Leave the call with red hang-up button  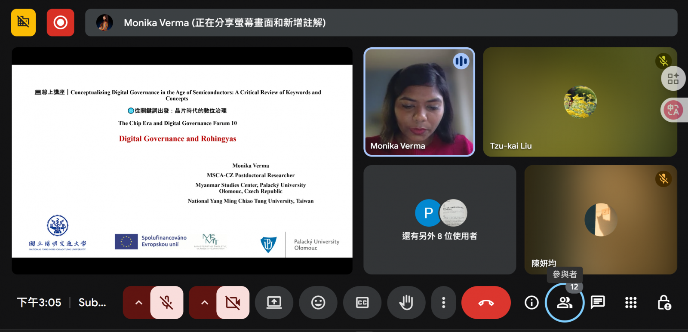click(486, 303)
